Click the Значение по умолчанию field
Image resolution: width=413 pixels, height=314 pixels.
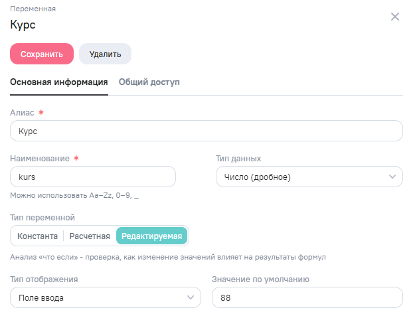(307, 297)
